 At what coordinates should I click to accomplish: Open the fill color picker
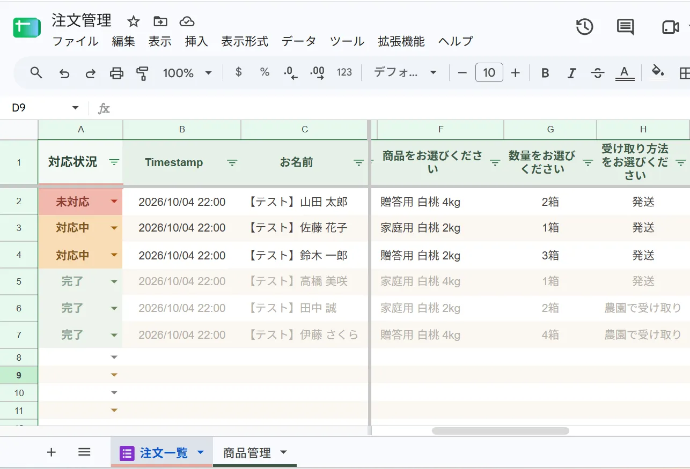[657, 72]
